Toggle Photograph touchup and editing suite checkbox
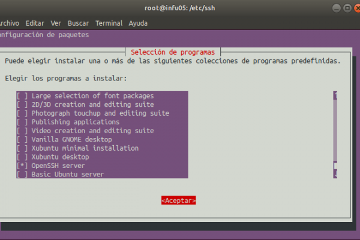Screen dimensions: 360x240 22,113
